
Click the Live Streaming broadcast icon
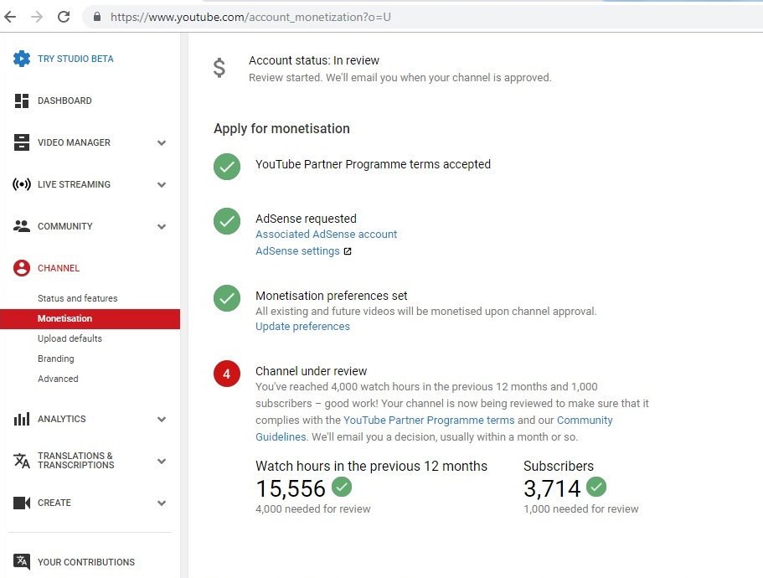click(22, 184)
